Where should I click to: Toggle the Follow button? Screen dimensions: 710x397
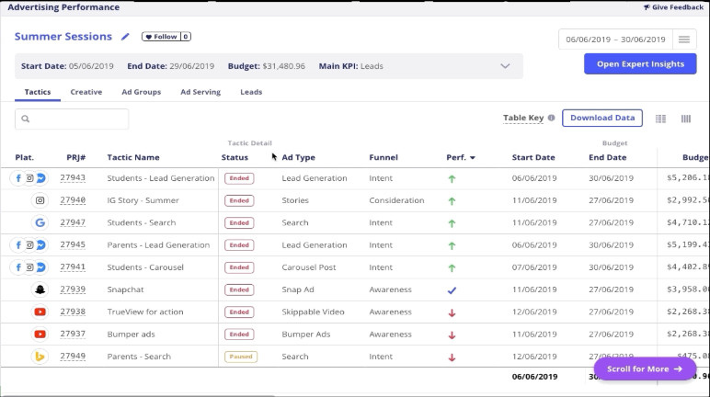tap(166, 37)
